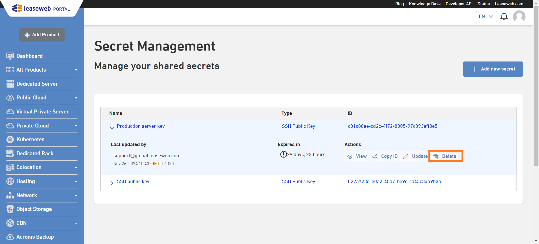Click the page vertical scrollbar
This screenshot has height=244, width=539.
(536, 86)
